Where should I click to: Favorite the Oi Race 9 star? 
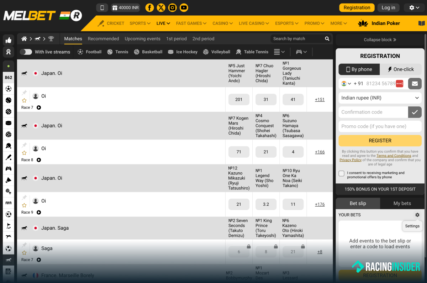[24, 205]
